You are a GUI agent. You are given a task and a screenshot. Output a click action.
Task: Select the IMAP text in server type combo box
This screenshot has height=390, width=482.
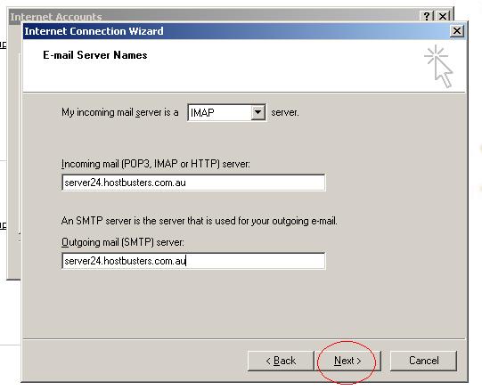pyautogui.click(x=202, y=113)
